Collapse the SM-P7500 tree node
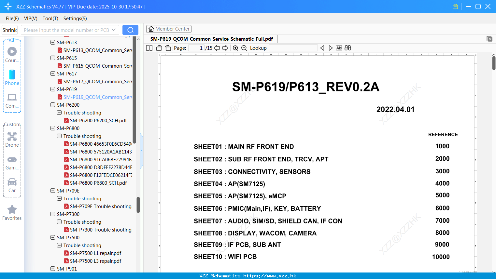 pyautogui.click(x=53, y=237)
